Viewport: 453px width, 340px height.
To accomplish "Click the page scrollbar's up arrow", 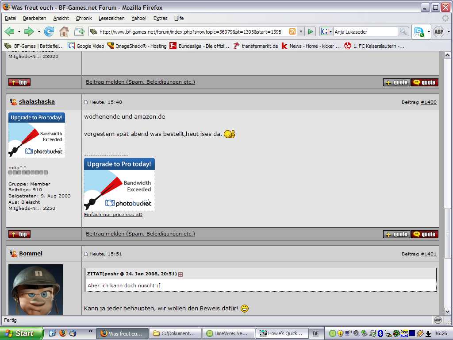I will (x=447, y=55).
